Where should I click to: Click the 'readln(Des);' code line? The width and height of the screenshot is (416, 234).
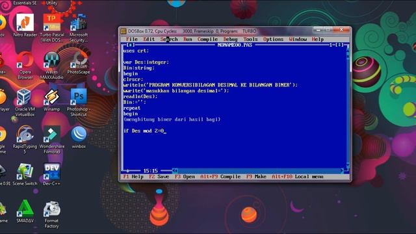140,97
